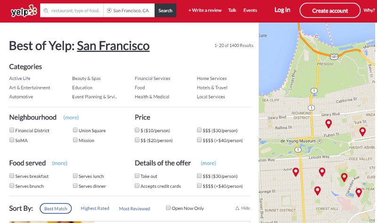Open the map pin next to the Judah label

[296, 172]
